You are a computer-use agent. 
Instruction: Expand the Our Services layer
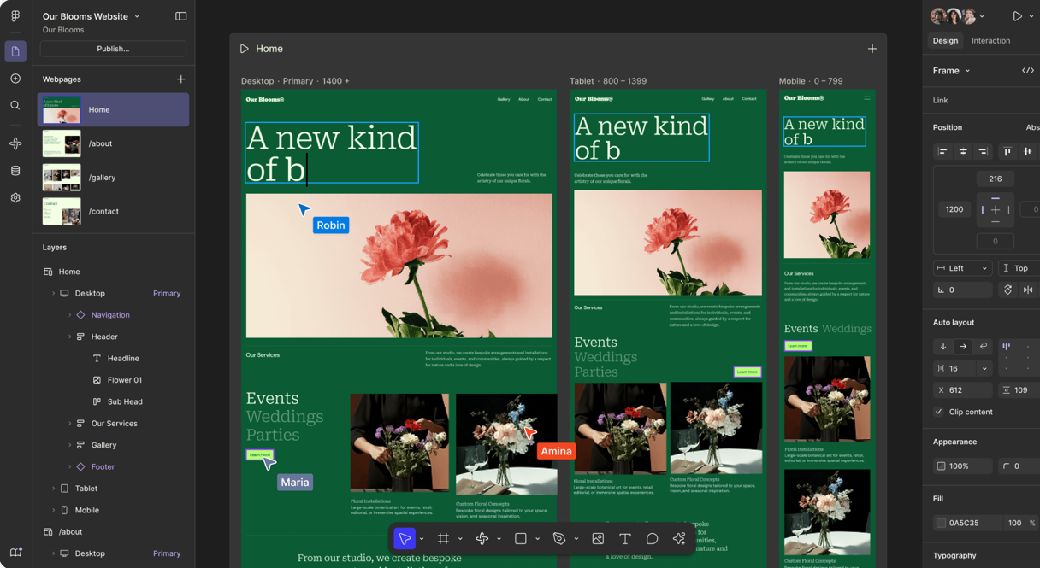(69, 423)
